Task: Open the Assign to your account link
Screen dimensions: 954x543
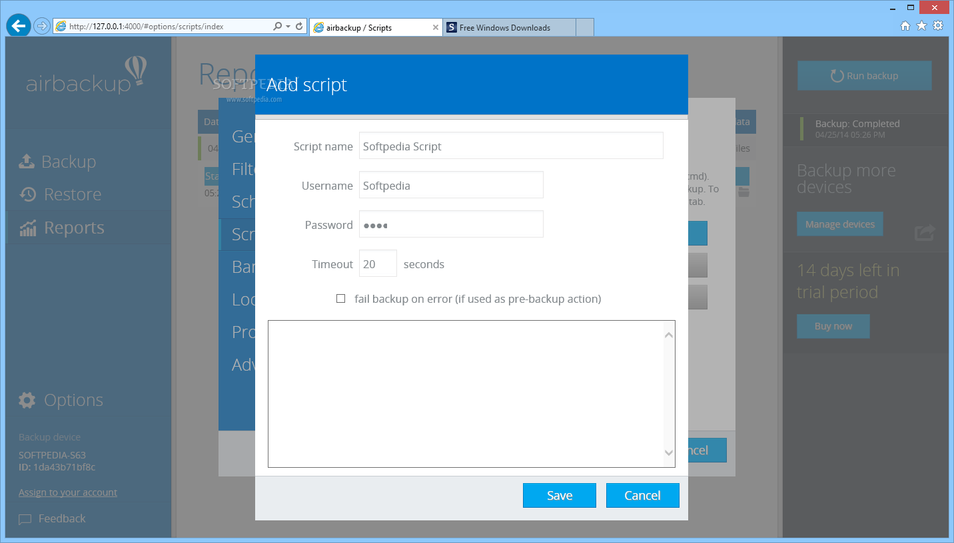Action: (68, 492)
